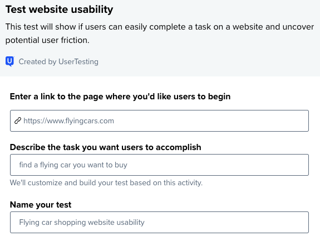Click the 'Name your test' label
This screenshot has width=320, height=236.
41,205
